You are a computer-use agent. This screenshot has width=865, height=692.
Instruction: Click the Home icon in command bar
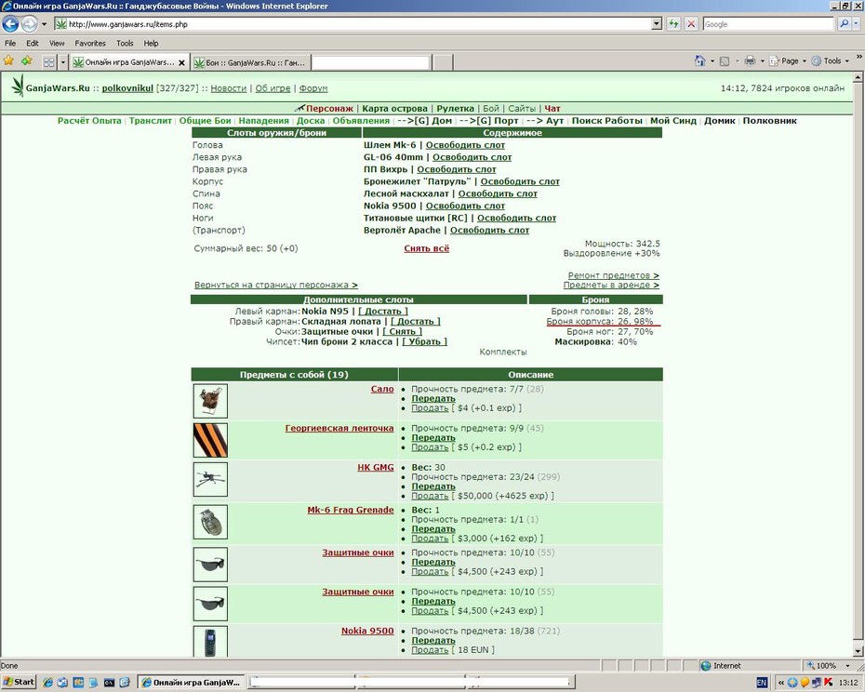(699, 60)
